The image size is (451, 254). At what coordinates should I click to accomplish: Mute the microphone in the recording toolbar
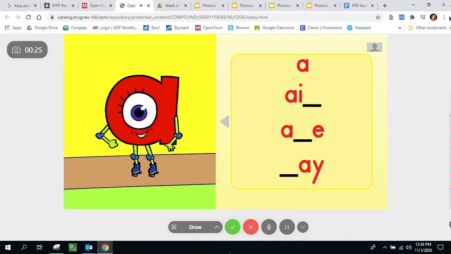click(269, 227)
